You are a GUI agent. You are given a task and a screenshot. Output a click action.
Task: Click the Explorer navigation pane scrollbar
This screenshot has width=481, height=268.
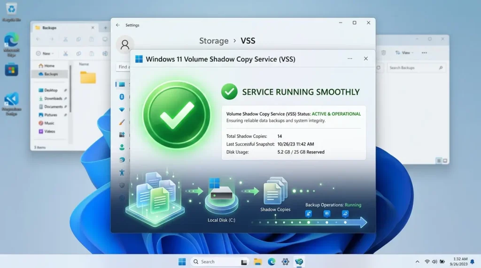[70, 89]
